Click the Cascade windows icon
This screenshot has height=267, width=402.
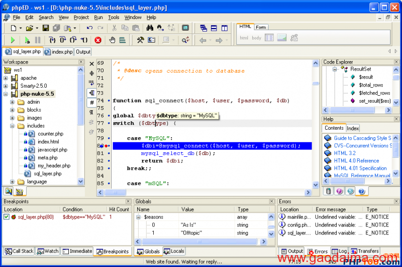point(204,28)
